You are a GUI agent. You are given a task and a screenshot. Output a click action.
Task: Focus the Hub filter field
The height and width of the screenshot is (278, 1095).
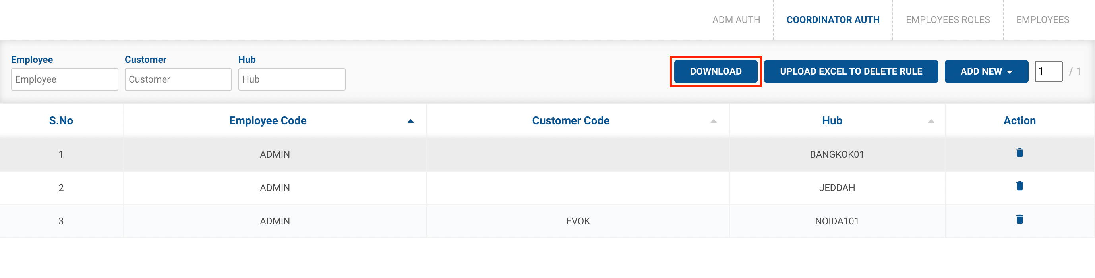pyautogui.click(x=292, y=79)
